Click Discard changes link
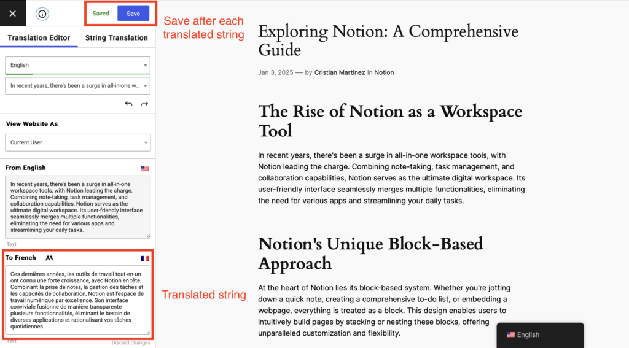629x348 pixels. click(131, 342)
